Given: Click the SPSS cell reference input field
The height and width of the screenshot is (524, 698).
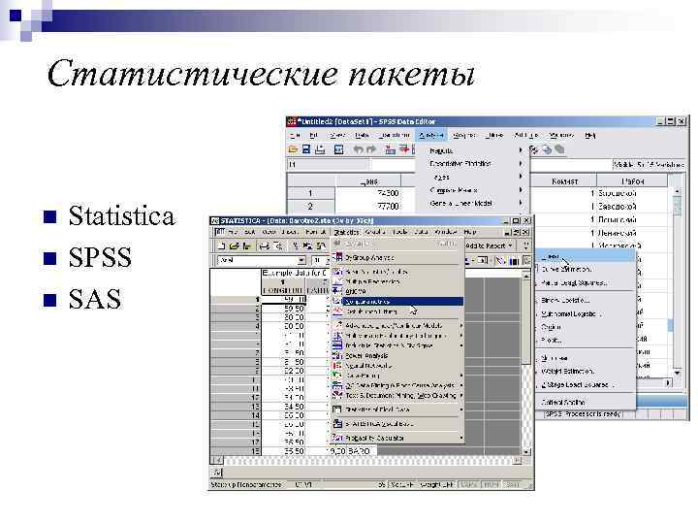Looking at the screenshot, I should (x=327, y=165).
